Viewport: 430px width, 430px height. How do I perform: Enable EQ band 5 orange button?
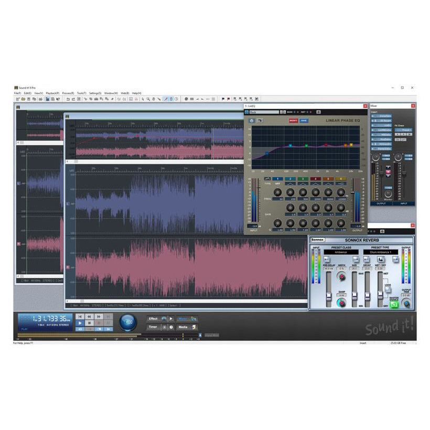(x=328, y=179)
